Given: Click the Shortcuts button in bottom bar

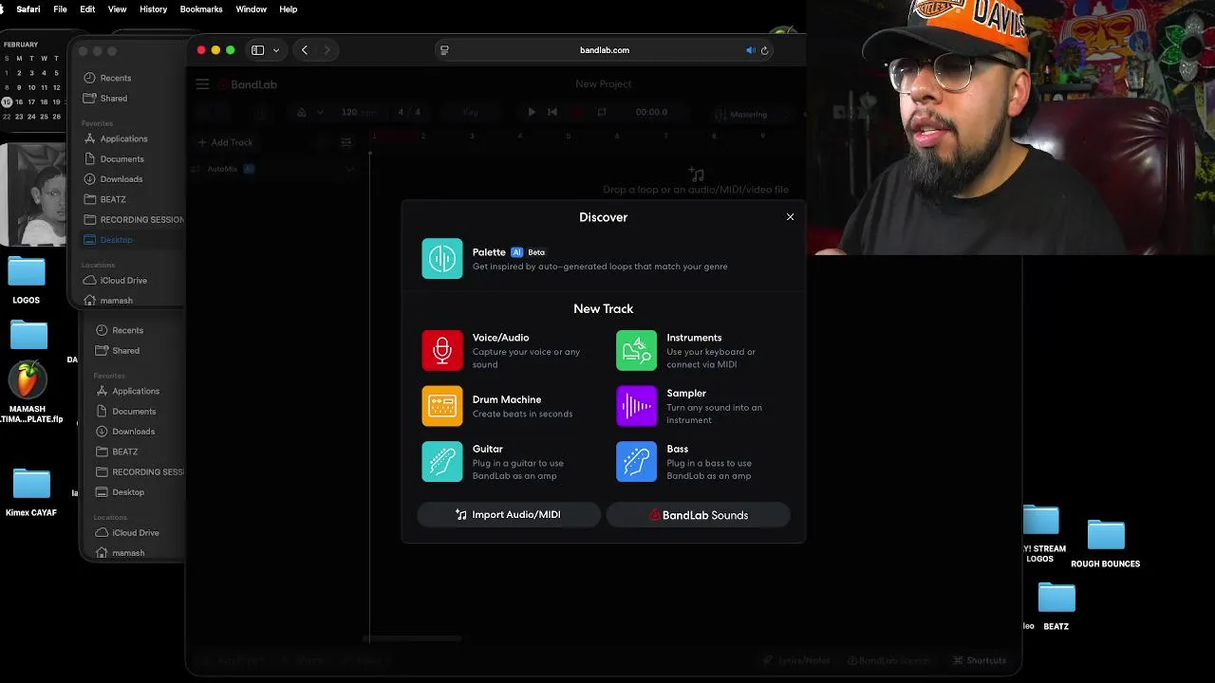Looking at the screenshot, I should 980,660.
